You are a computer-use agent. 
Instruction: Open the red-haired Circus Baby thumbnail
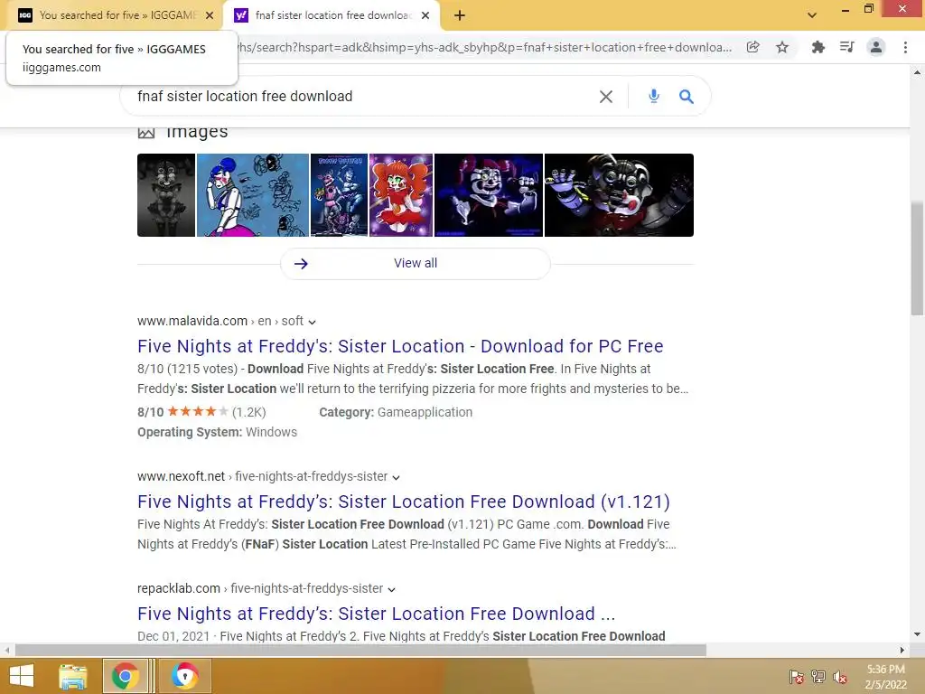tap(401, 195)
